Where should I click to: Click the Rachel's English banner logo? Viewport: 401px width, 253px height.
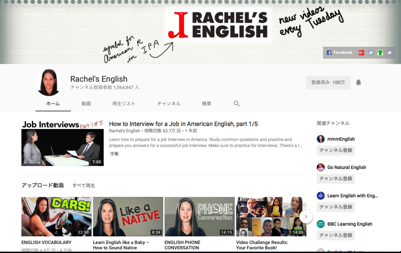pos(218,25)
